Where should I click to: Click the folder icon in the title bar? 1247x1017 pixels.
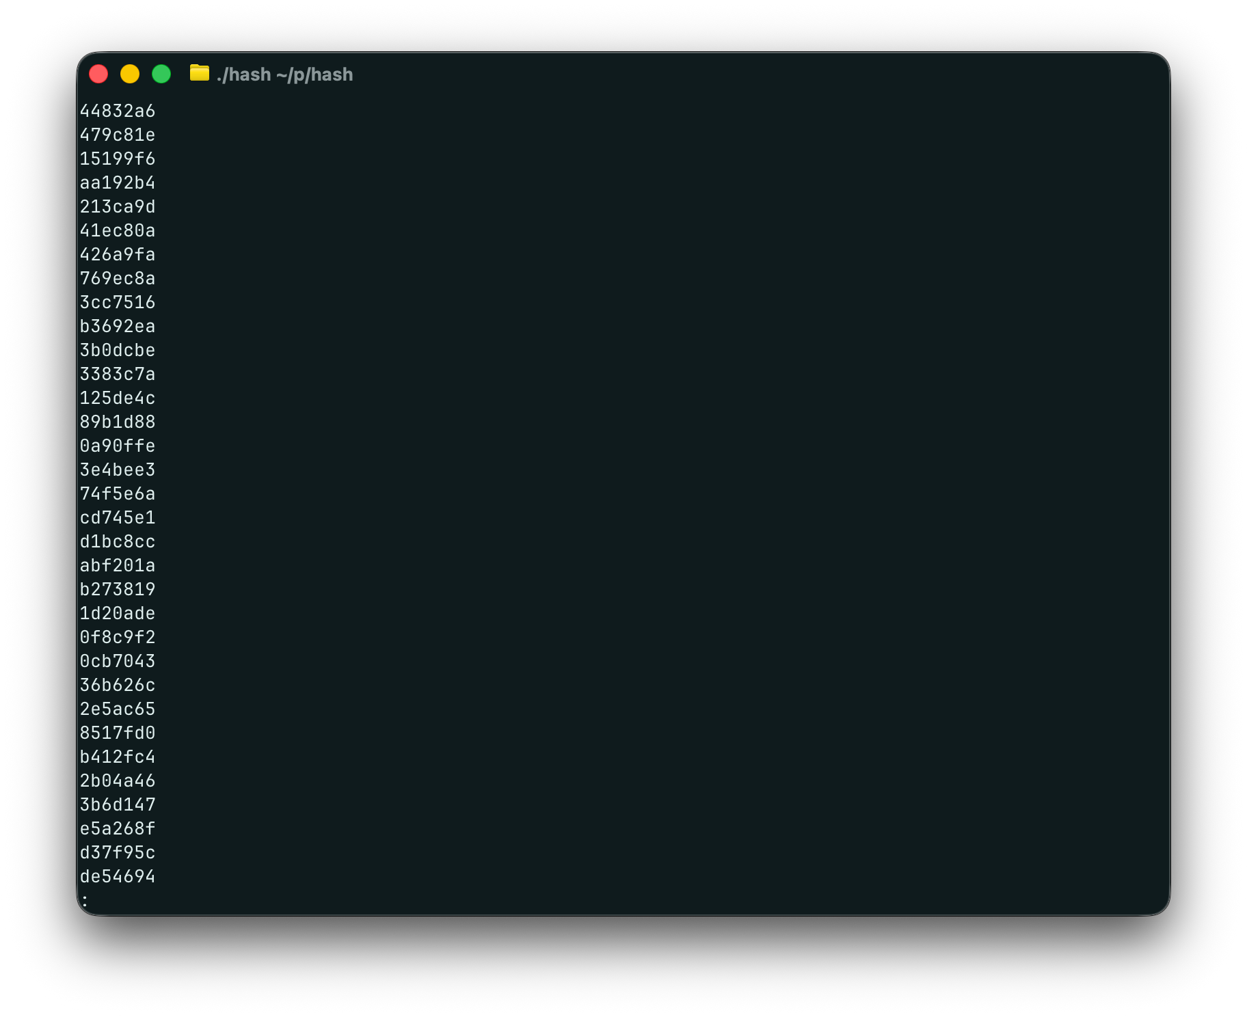point(199,74)
